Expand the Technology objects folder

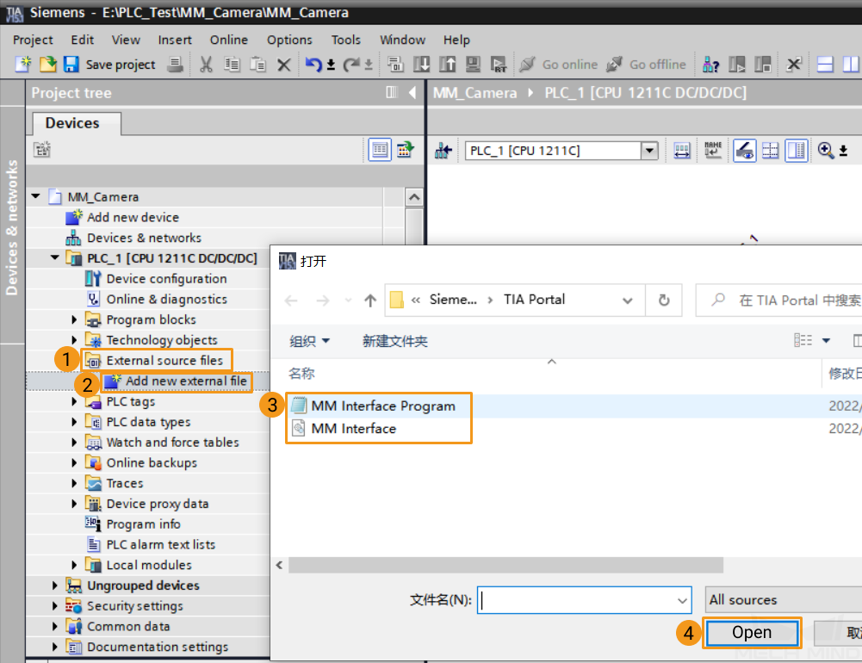[74, 340]
